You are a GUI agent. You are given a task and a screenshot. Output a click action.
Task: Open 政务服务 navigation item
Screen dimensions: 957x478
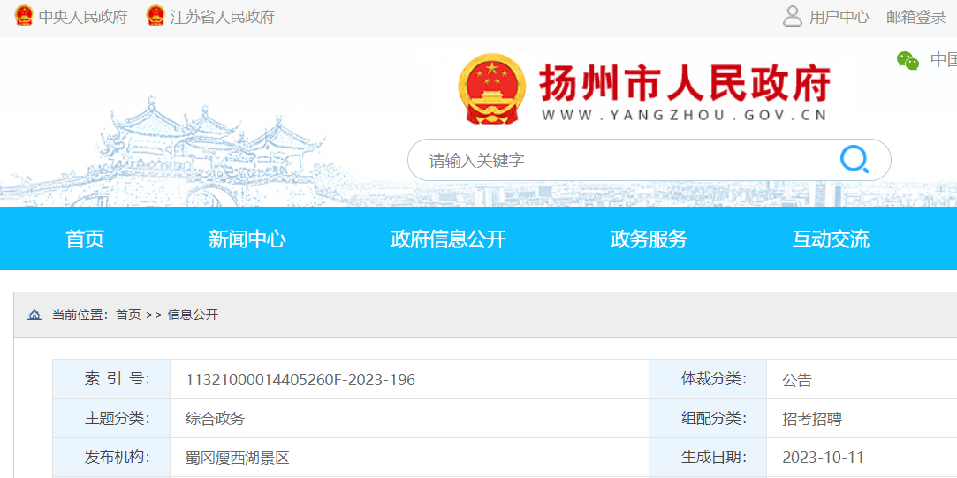(649, 239)
